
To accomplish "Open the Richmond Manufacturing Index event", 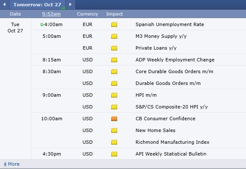I will (173, 142).
